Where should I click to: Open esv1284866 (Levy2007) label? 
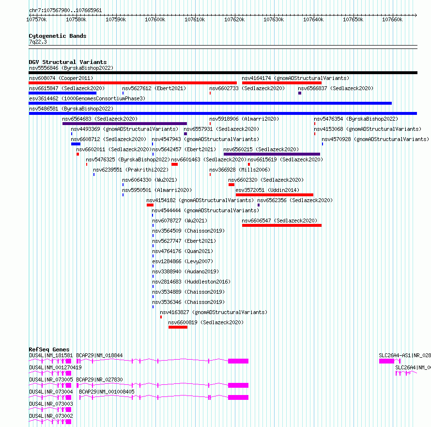pos(183,261)
